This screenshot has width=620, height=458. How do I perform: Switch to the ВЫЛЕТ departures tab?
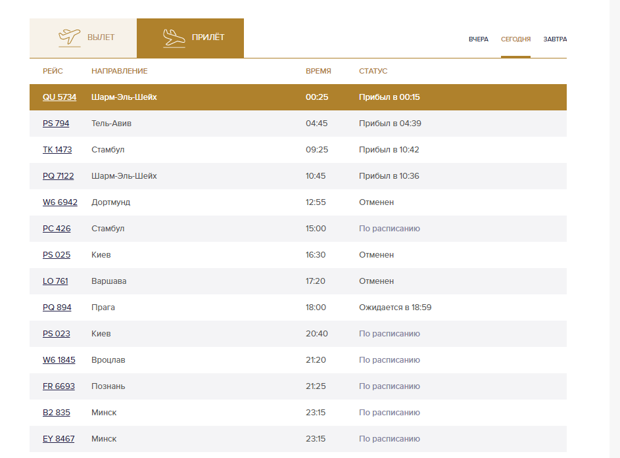click(83, 38)
